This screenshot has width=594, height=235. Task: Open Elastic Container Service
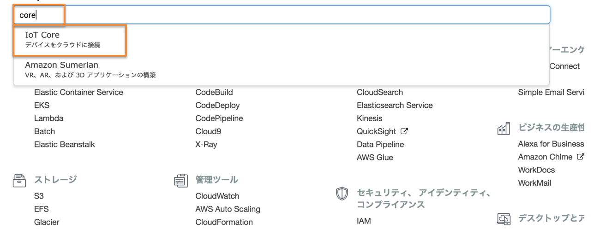click(x=78, y=92)
